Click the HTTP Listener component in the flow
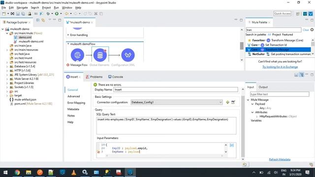Image resolution: width=315 pixels, height=177 pixels. (x=77, y=55)
